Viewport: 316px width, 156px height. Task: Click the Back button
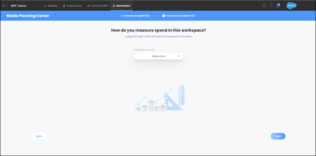click(x=39, y=136)
